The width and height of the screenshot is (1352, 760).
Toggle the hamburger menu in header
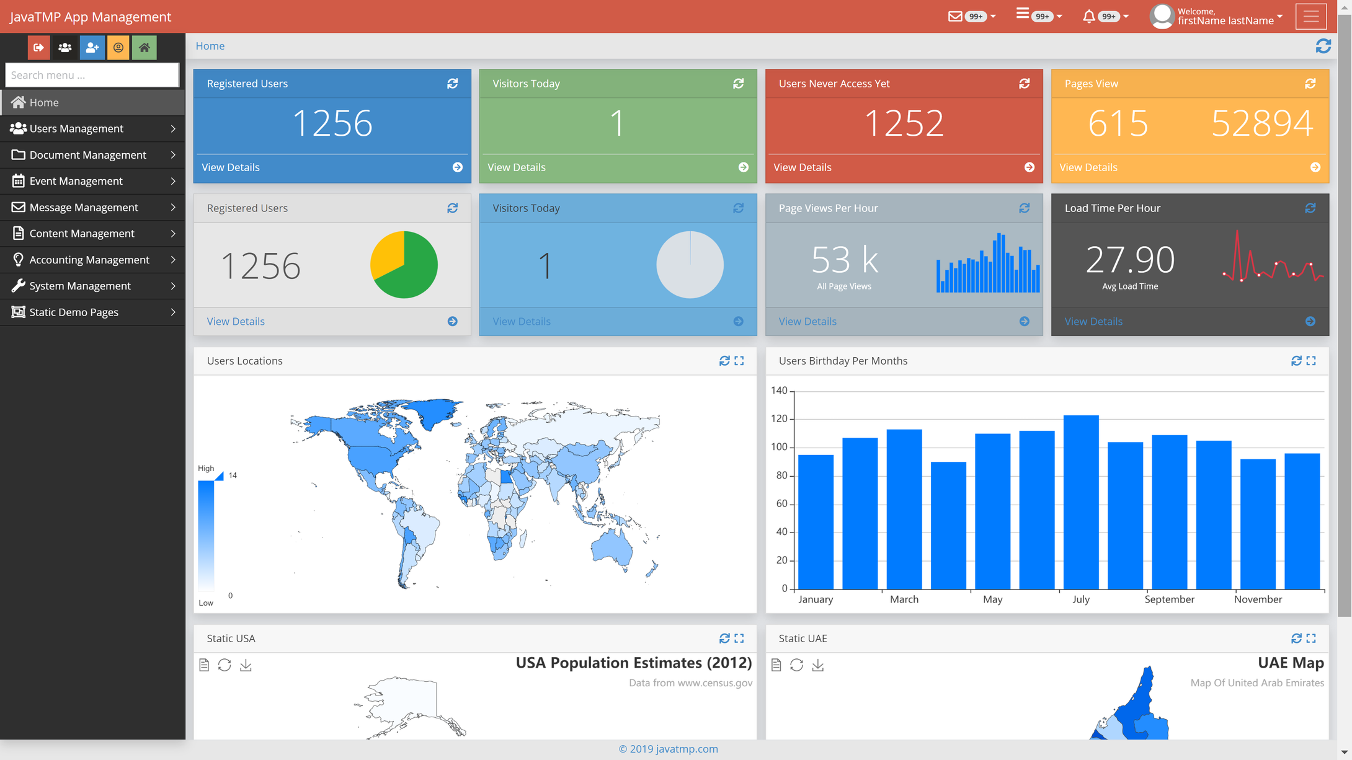[1311, 17]
